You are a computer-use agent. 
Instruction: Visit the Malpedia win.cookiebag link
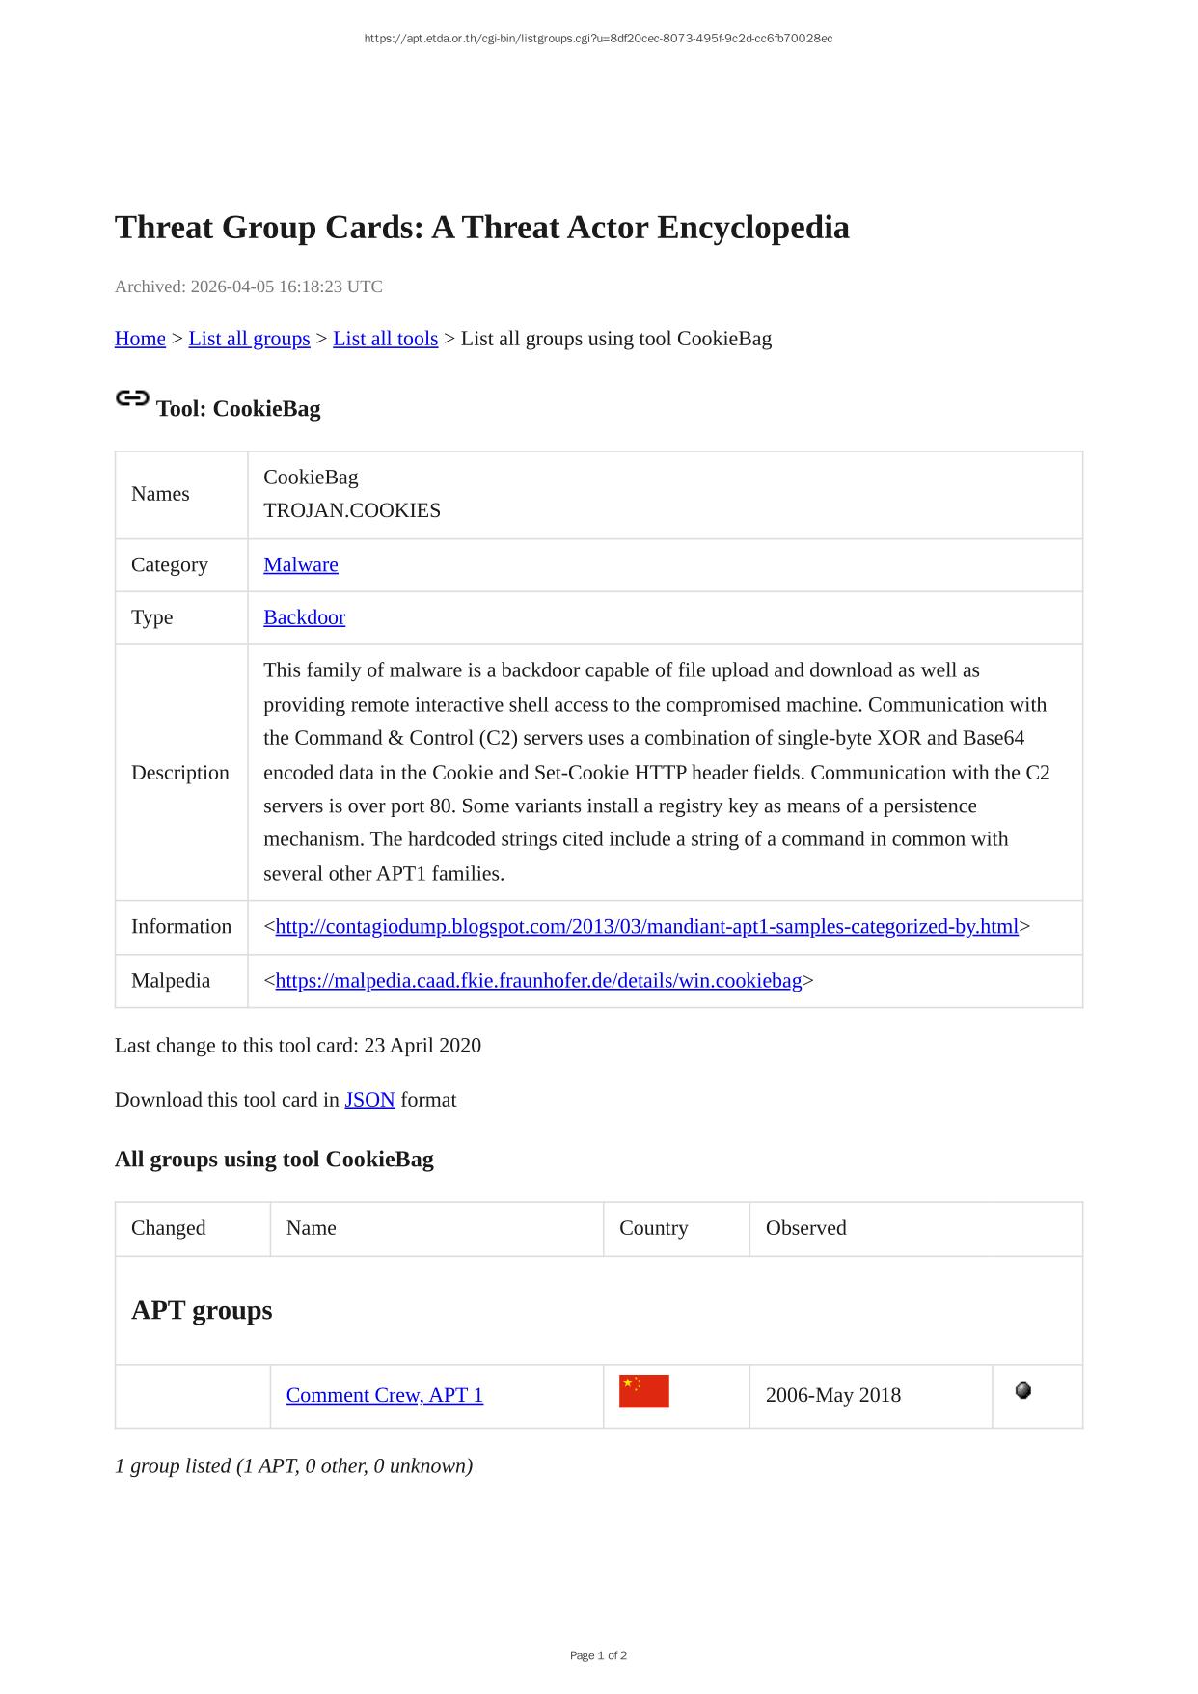538,981
